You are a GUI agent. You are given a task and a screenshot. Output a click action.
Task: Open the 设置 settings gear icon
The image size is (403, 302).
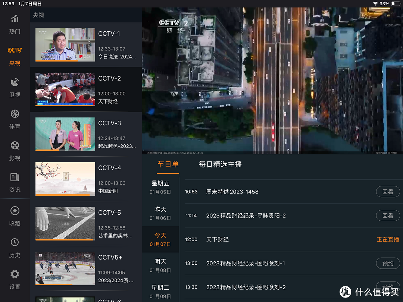(15, 274)
